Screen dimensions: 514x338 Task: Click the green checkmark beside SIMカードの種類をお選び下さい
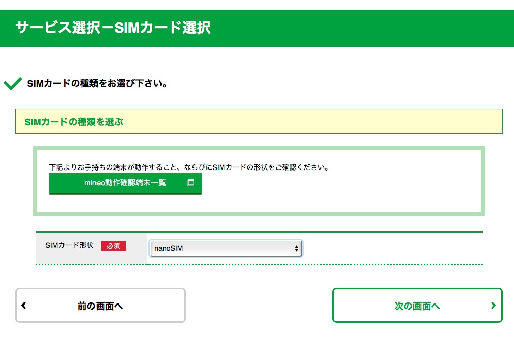click(x=13, y=84)
